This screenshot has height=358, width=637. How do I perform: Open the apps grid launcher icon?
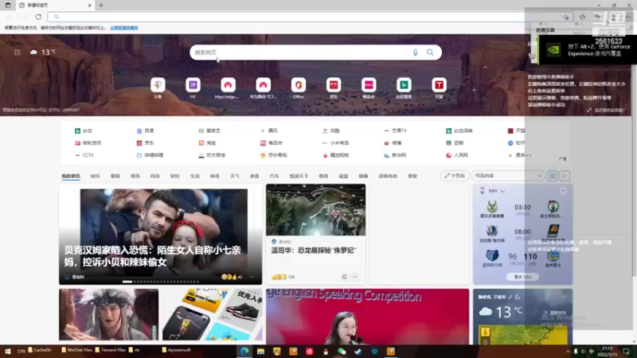[17, 52]
